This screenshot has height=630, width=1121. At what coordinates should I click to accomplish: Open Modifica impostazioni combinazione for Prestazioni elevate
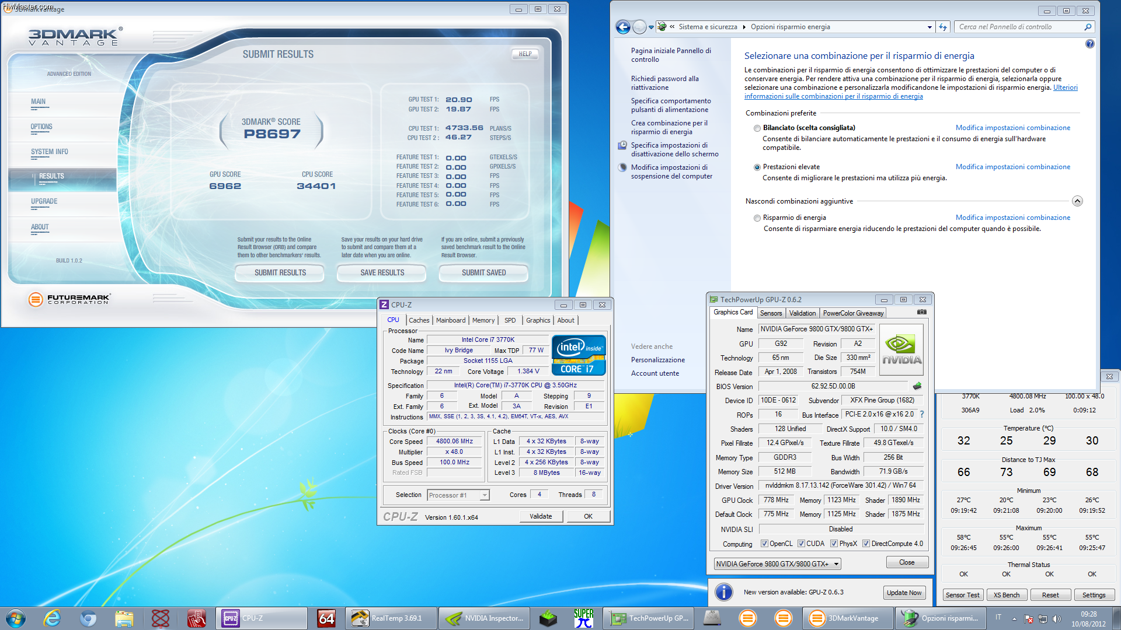coord(1012,167)
